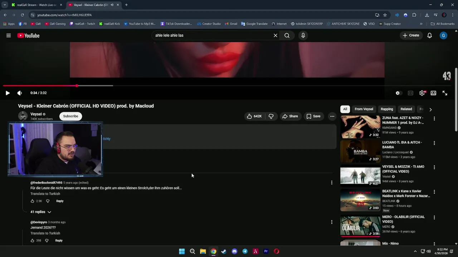Subscribe to the Veysel channel
Screen dimensions: 458x257
pos(70,116)
